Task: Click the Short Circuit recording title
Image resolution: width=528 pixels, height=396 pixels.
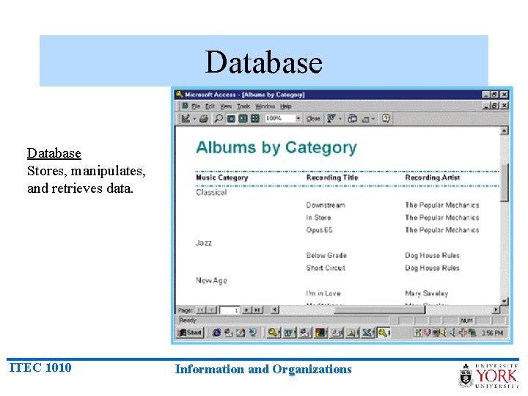Action: (x=326, y=268)
